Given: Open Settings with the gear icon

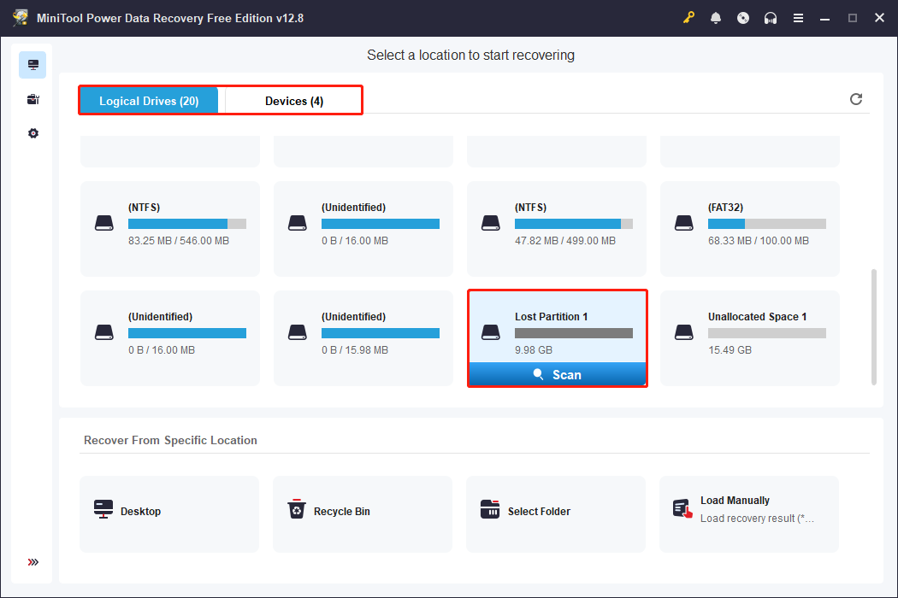Looking at the screenshot, I should pyautogui.click(x=32, y=133).
